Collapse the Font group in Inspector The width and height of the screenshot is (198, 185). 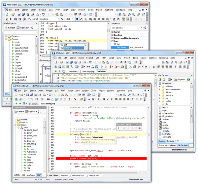(112, 41)
